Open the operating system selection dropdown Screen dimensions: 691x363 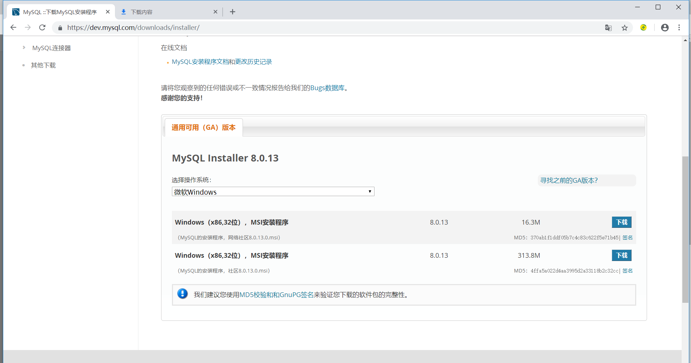(x=273, y=191)
